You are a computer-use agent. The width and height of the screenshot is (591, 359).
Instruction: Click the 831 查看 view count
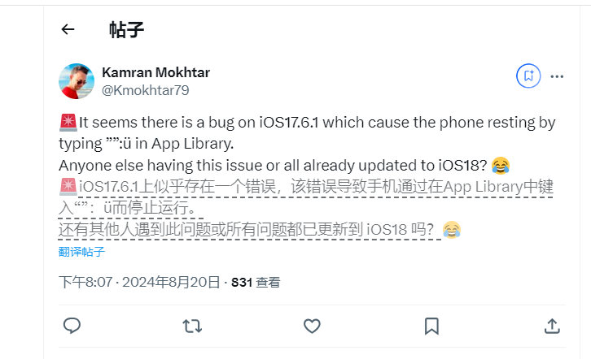point(256,283)
